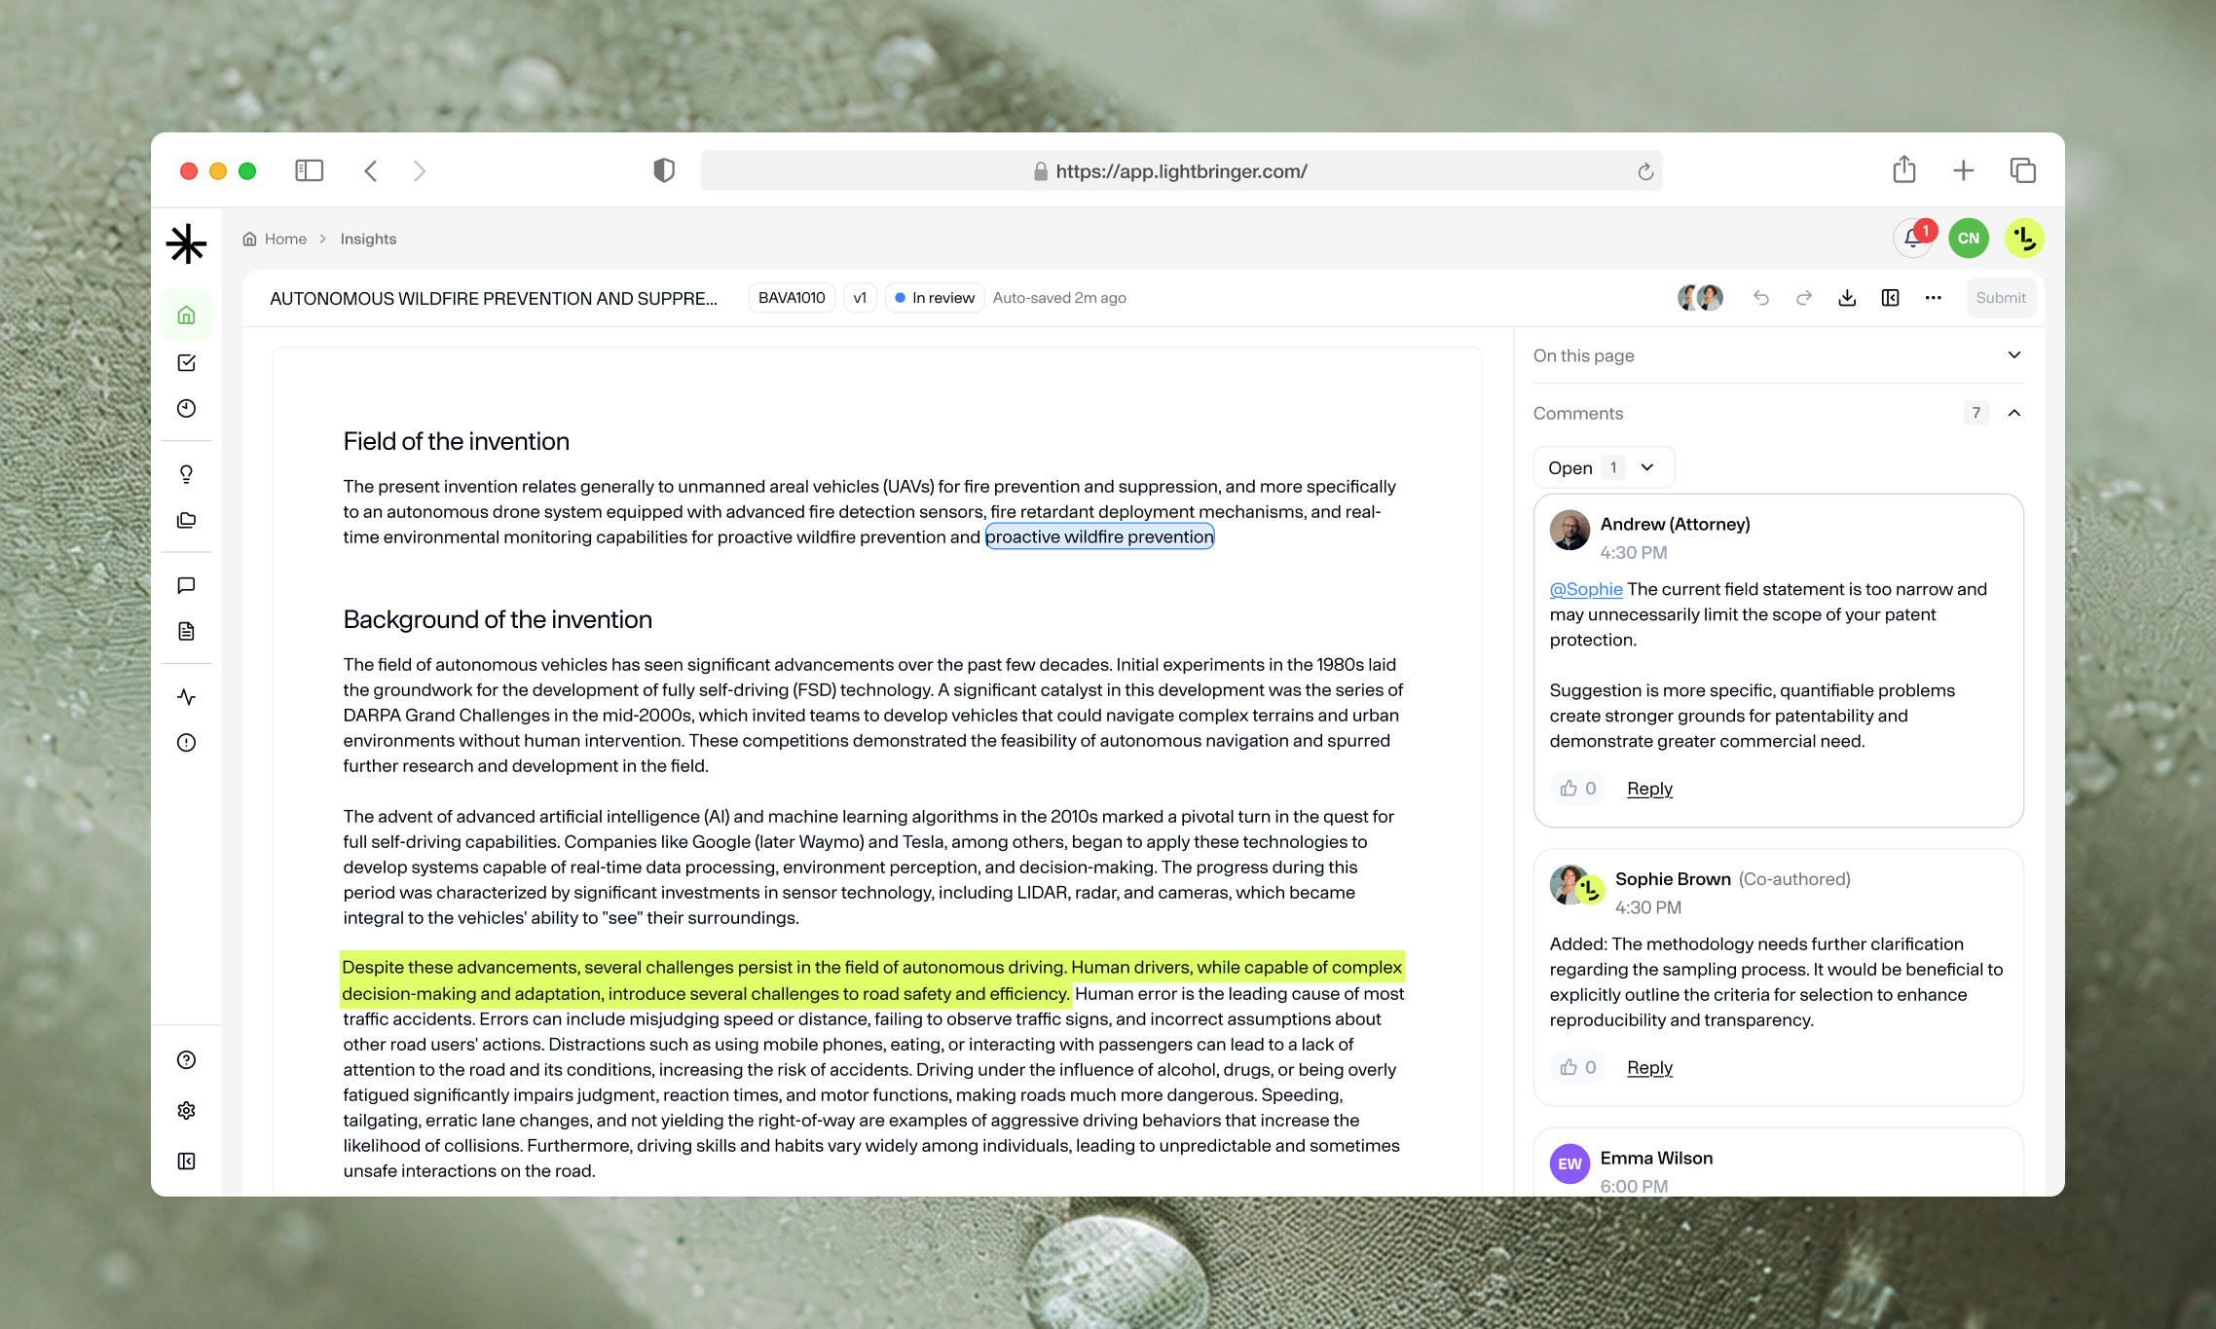Click the highlighted 'proactive wildfire prevention' phrase
The image size is (2216, 1329).
click(1099, 536)
